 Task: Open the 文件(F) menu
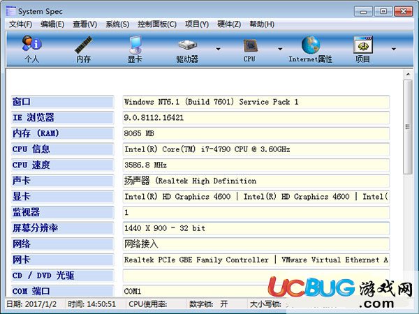(x=20, y=24)
